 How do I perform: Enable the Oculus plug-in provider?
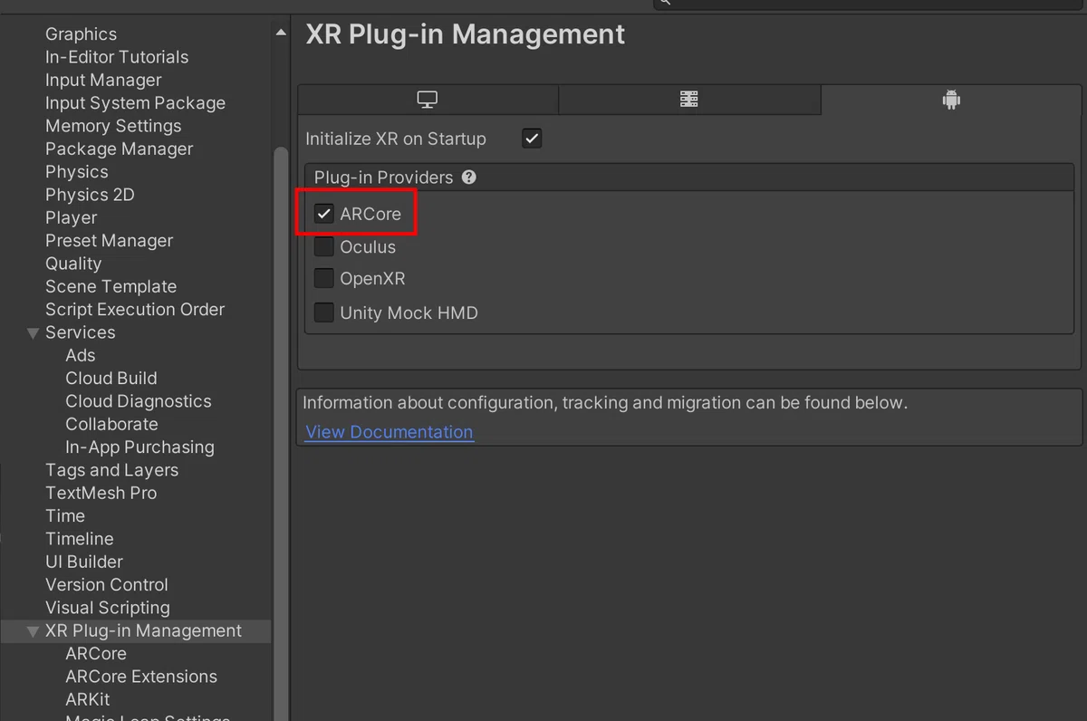(323, 246)
